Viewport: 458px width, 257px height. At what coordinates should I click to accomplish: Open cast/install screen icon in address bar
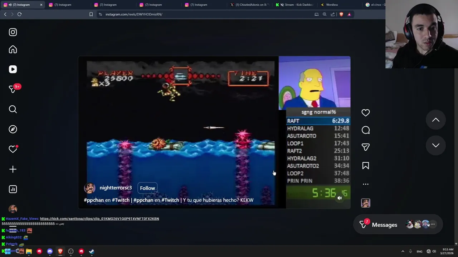(316, 14)
